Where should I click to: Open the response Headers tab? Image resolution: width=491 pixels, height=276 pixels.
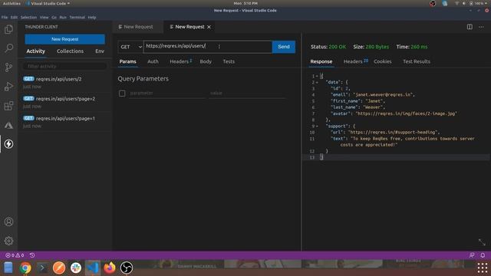click(x=355, y=61)
